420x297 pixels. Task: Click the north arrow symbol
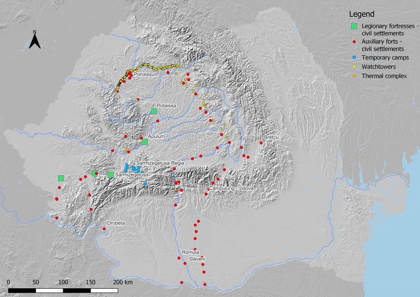(35, 40)
